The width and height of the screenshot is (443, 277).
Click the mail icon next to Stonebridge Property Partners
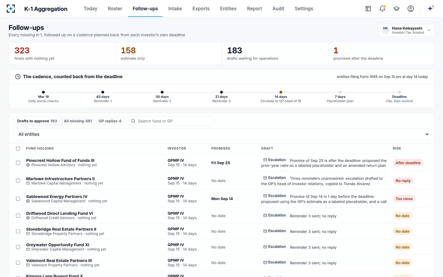28,234
